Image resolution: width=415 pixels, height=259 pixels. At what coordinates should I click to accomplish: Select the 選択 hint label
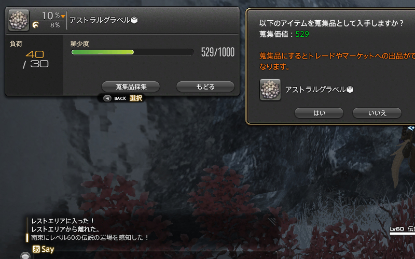pos(136,98)
